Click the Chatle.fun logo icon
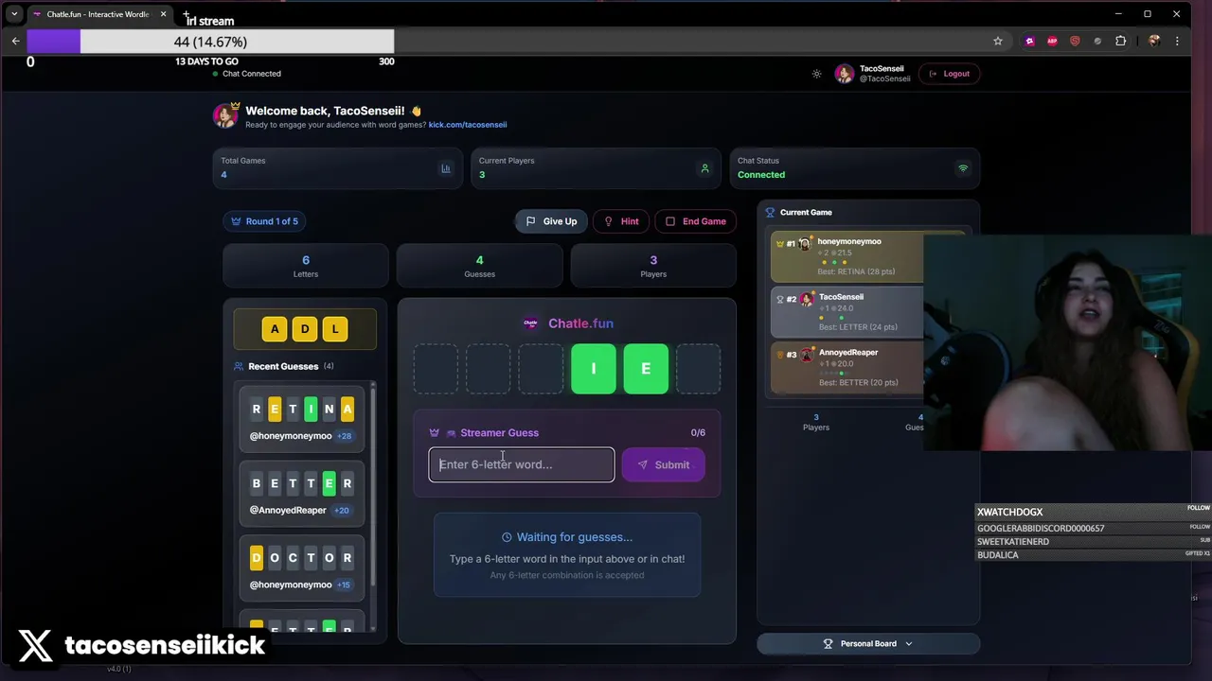Viewport: 1212px width, 681px height. tap(531, 323)
